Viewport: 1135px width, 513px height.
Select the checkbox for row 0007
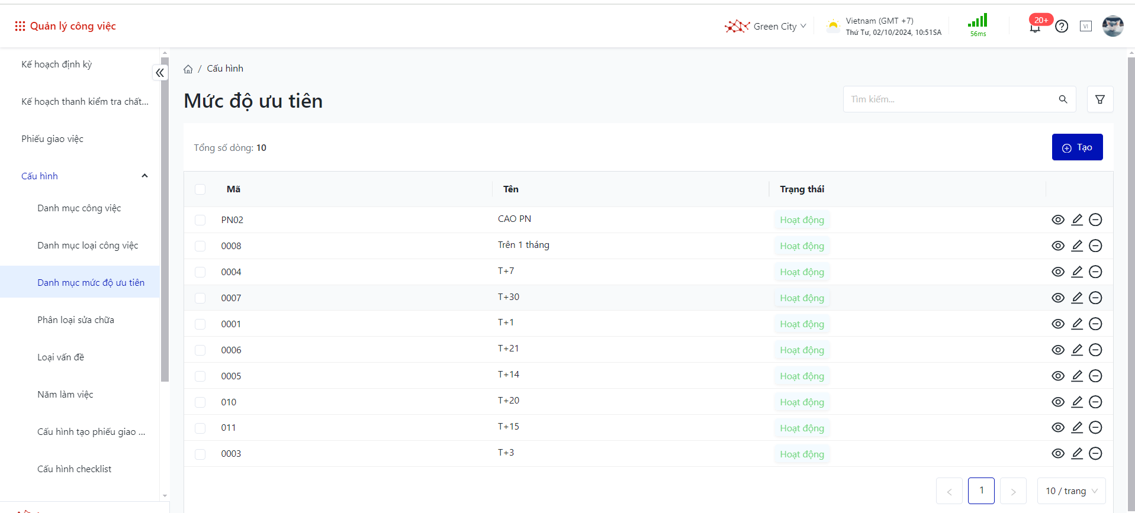click(x=200, y=298)
